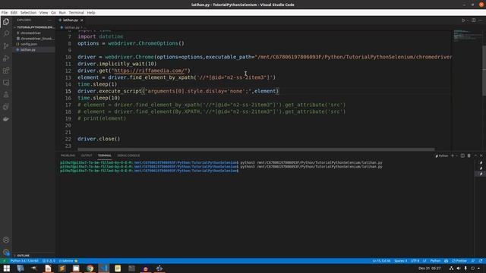The image size is (486, 273).
Task: Open the Explorer view in activity bar
Action: click(6, 22)
